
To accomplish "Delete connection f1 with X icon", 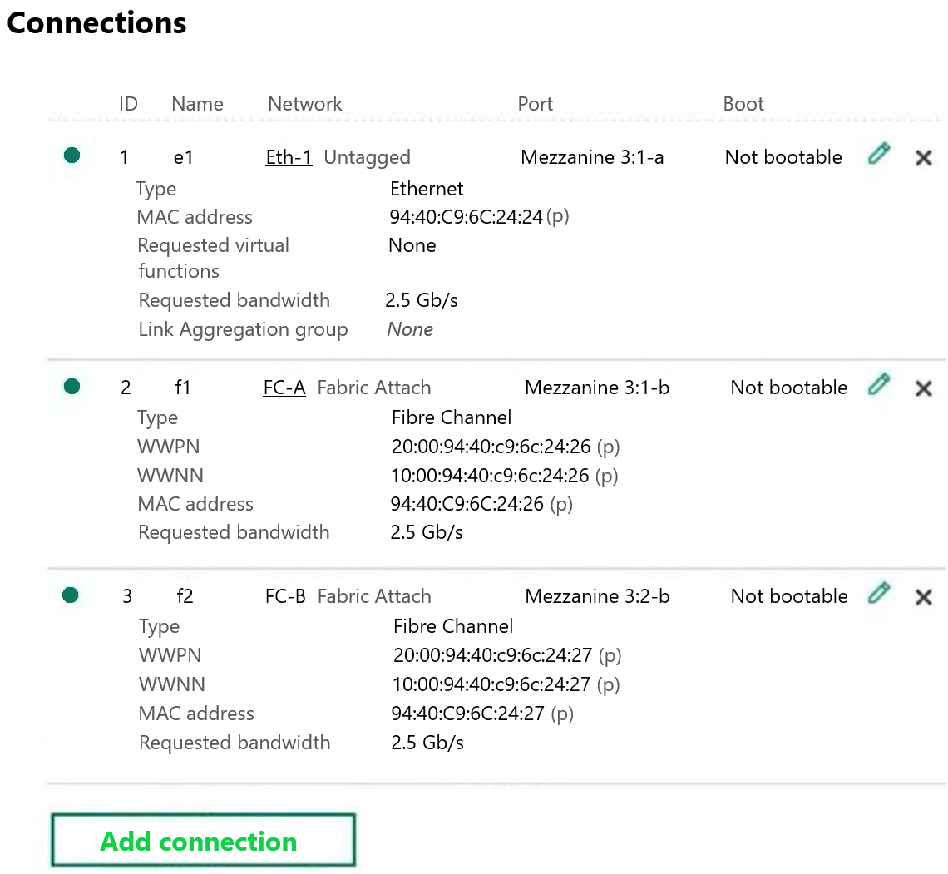I will click(x=923, y=388).
